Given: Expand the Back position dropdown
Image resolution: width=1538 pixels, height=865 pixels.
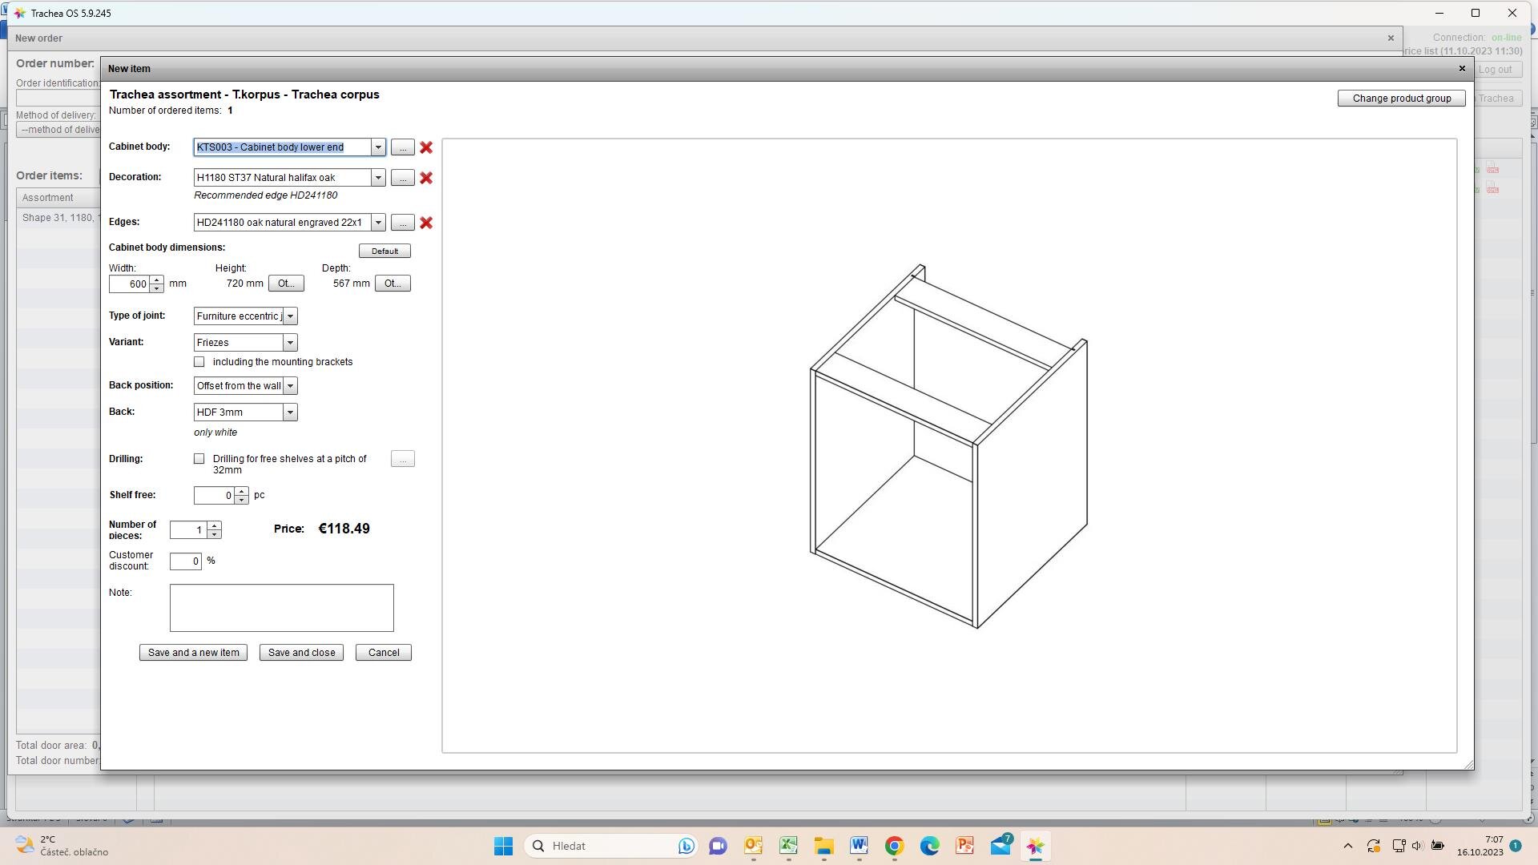Looking at the screenshot, I should coord(290,386).
